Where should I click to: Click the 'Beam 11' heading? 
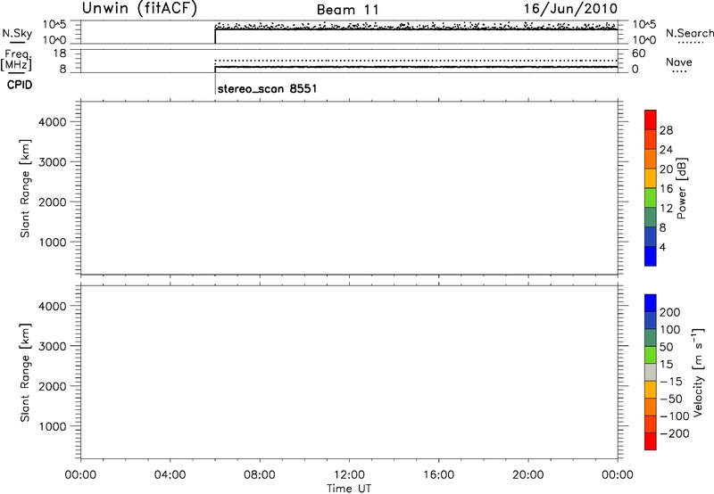tap(347, 10)
